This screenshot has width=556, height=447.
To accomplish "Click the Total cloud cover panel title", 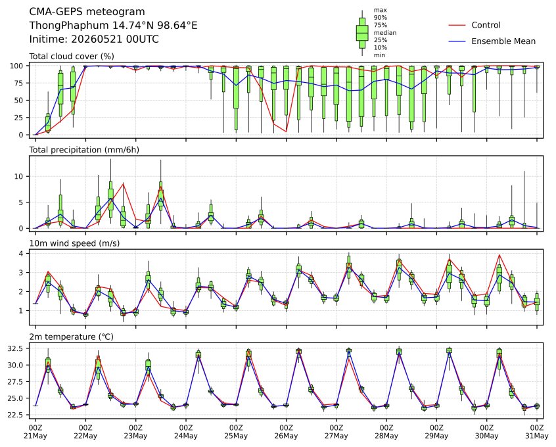I will click(72, 57).
